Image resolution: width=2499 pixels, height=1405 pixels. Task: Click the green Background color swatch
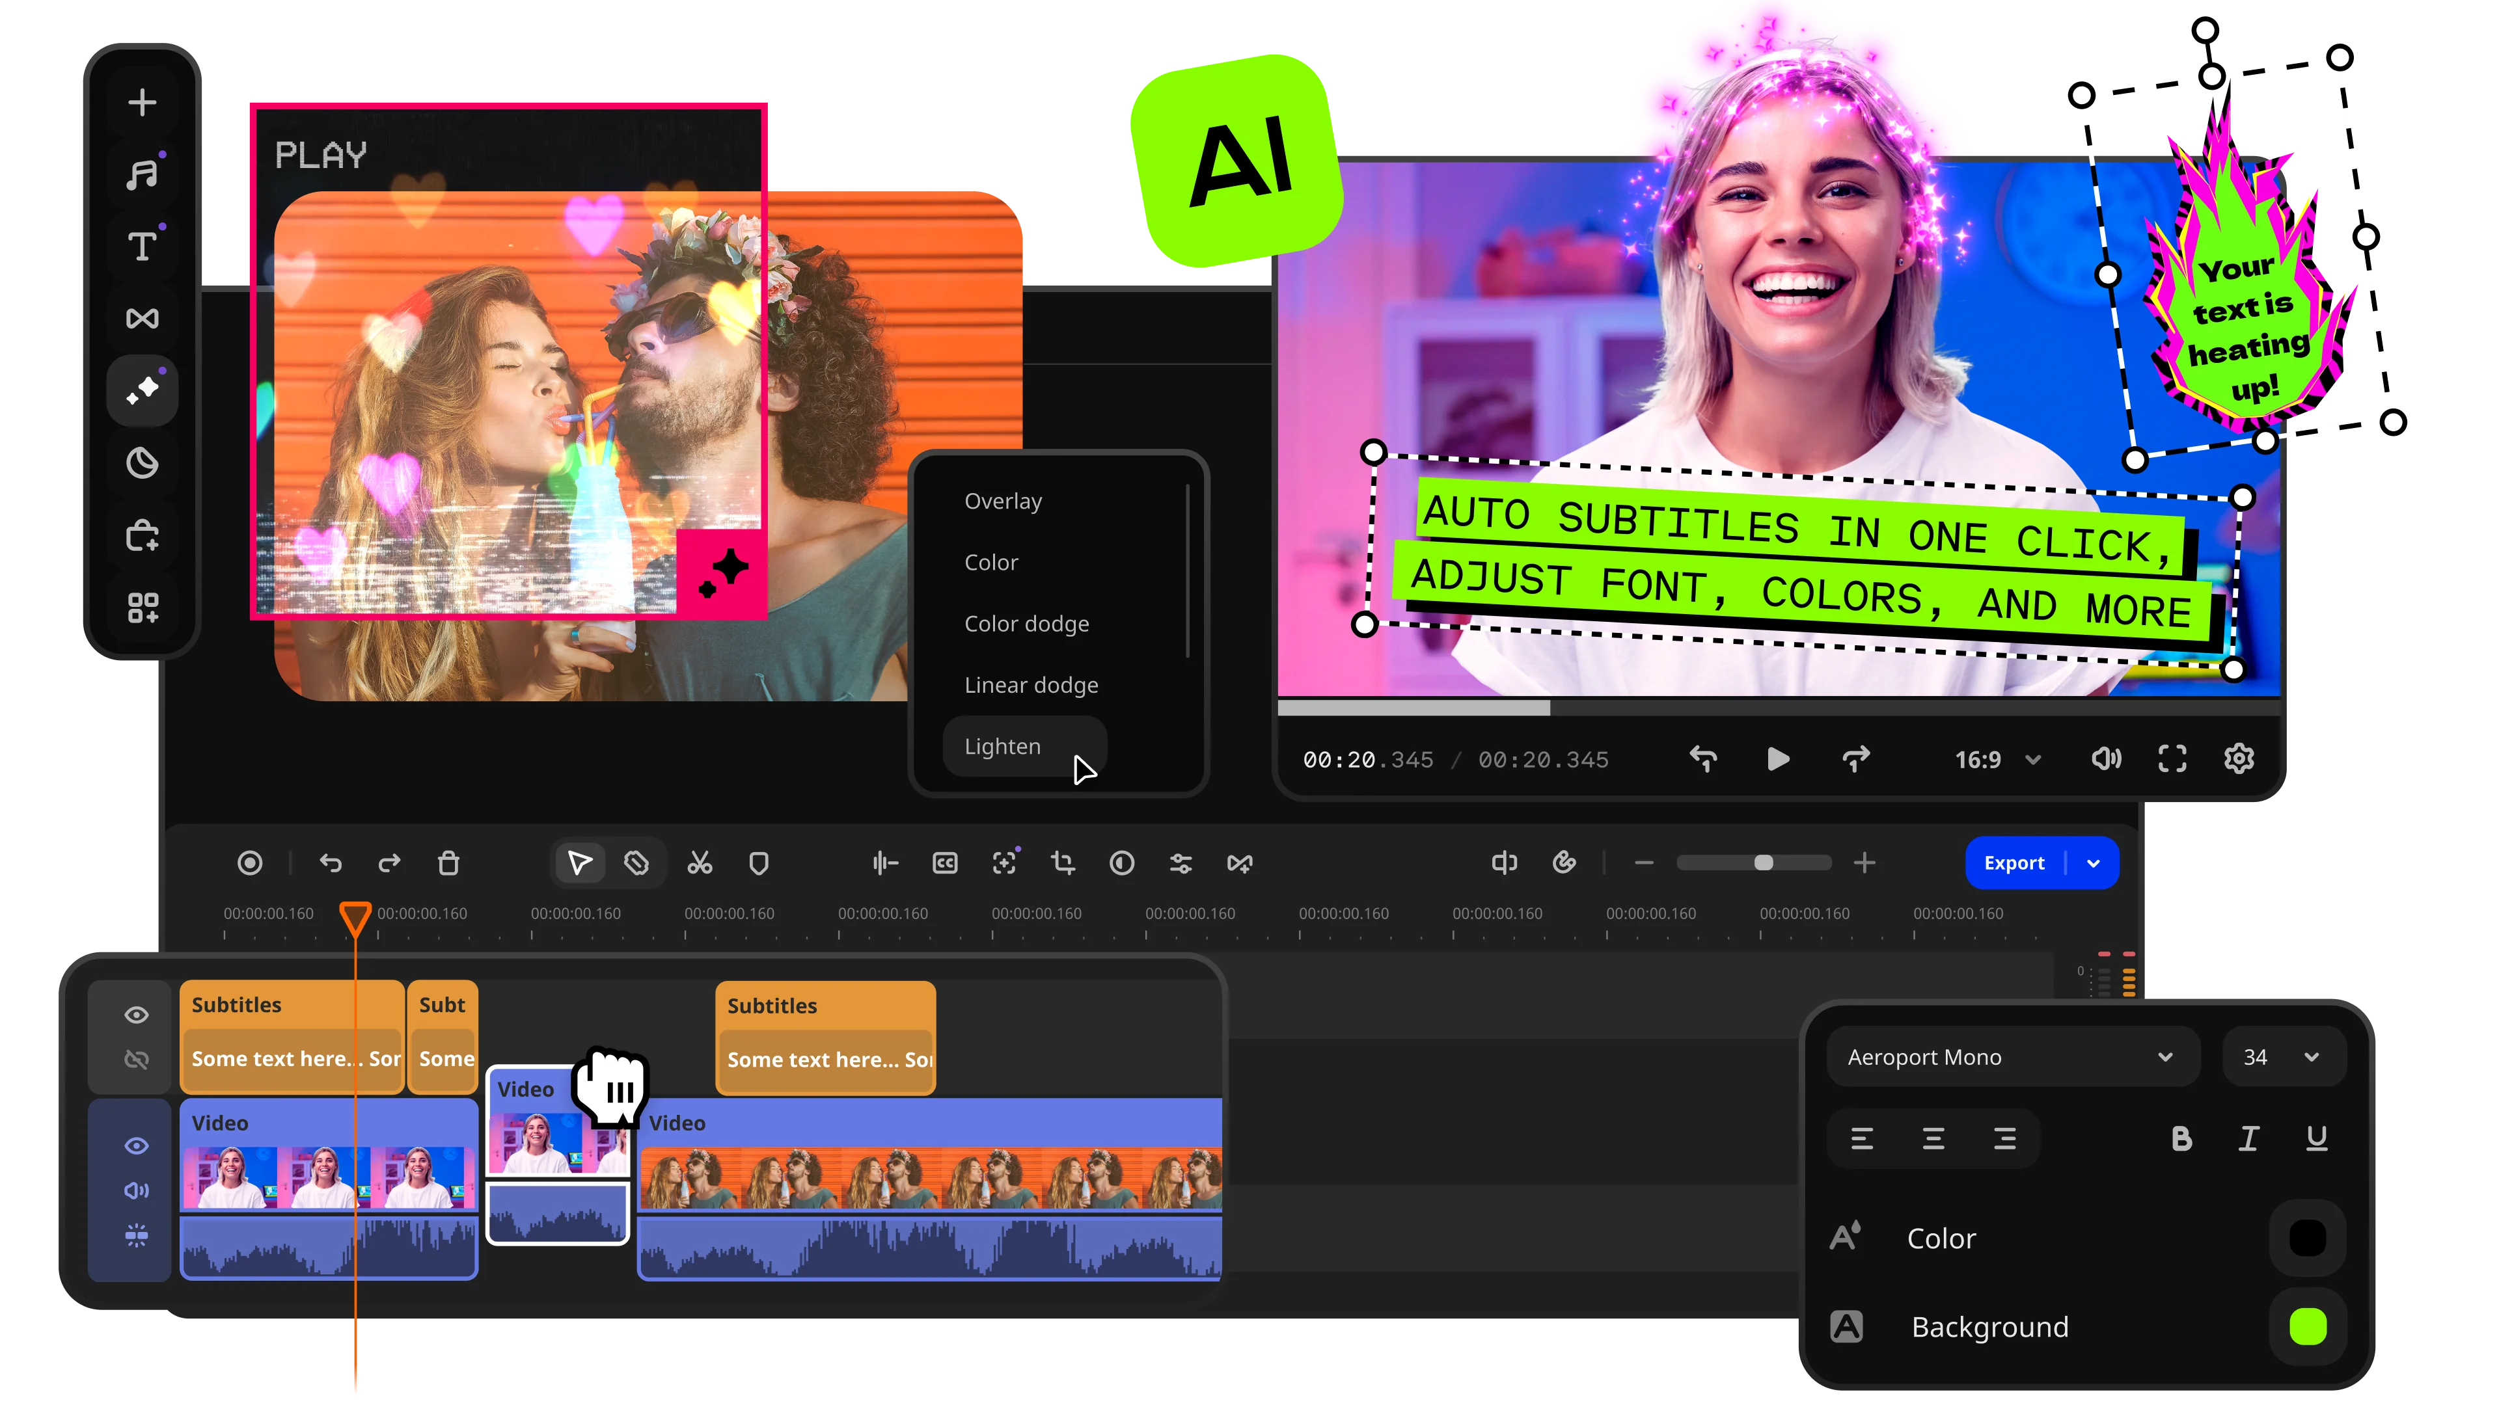pyautogui.click(x=2307, y=1326)
